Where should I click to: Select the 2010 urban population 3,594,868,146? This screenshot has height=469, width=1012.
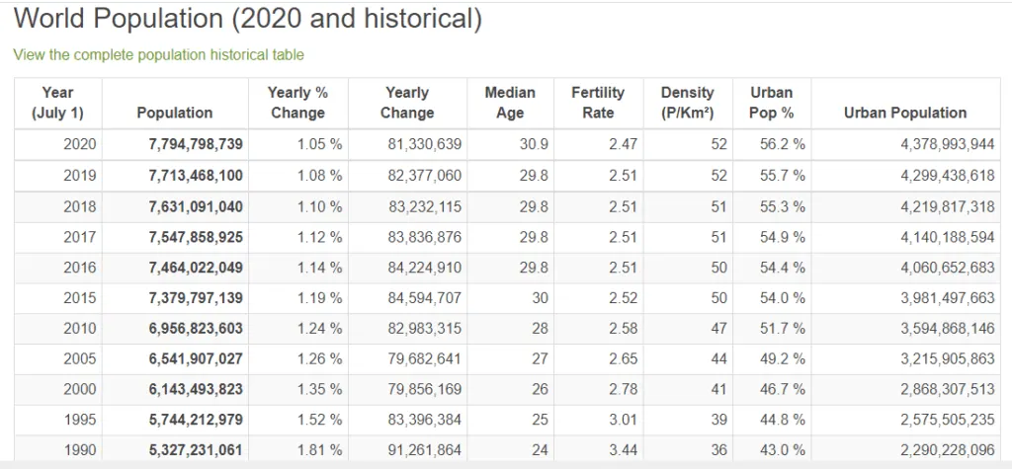coord(948,329)
